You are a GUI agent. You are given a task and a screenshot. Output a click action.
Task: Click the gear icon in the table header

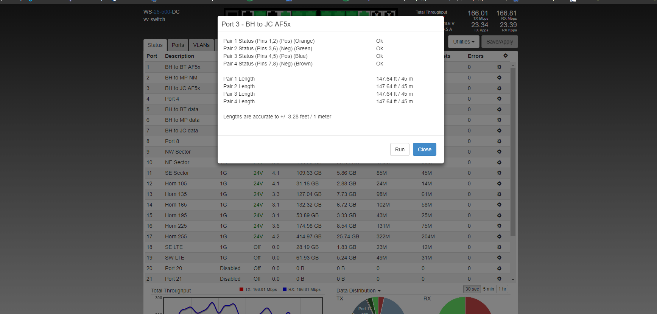505,56
